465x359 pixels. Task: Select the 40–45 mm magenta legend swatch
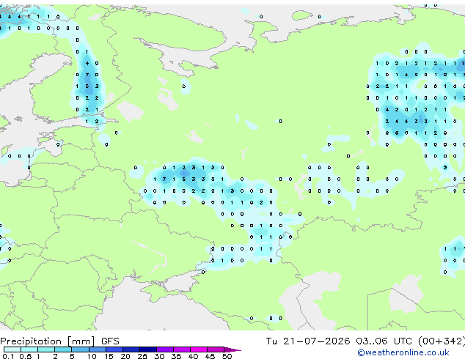[199, 349]
